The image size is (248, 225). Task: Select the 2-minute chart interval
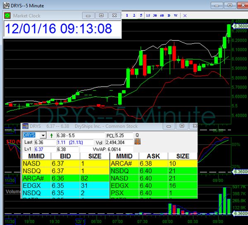coord(134,15)
